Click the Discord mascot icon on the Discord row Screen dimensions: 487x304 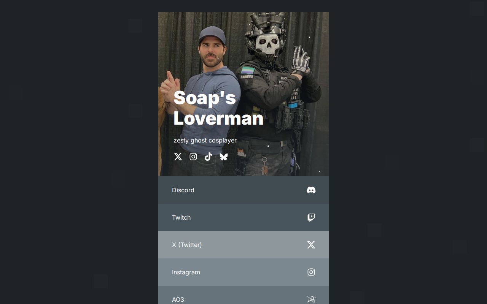(x=311, y=190)
